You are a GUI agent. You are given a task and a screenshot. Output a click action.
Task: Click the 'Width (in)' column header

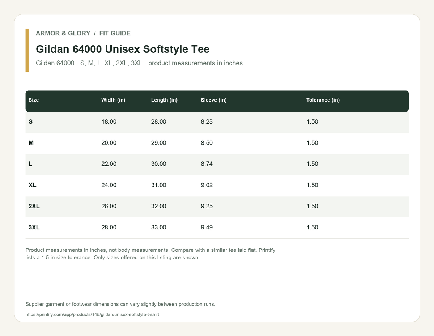pos(113,100)
